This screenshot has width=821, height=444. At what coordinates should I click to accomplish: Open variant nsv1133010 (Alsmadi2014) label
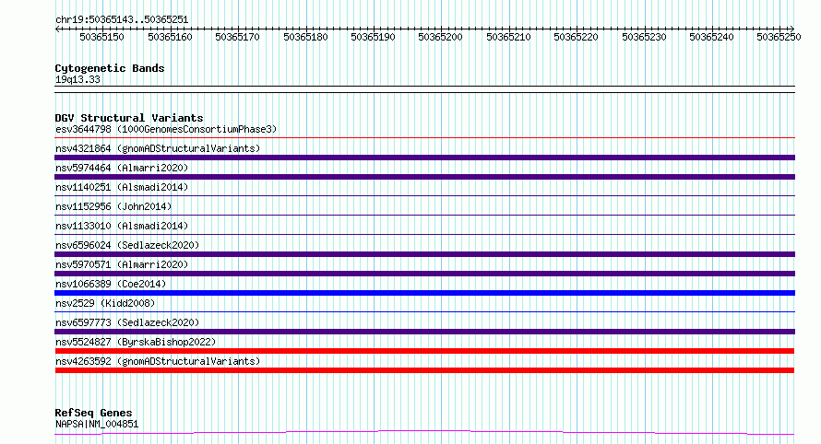pyautogui.click(x=122, y=226)
